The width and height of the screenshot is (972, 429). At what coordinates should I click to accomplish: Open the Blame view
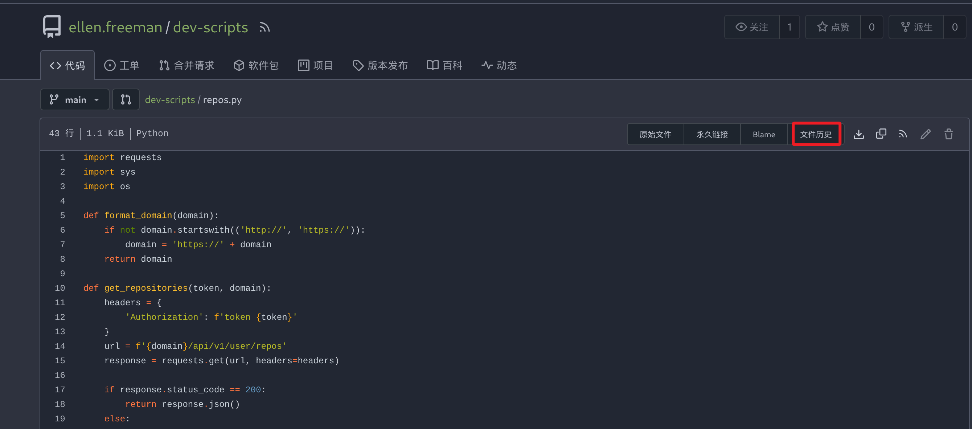(763, 134)
